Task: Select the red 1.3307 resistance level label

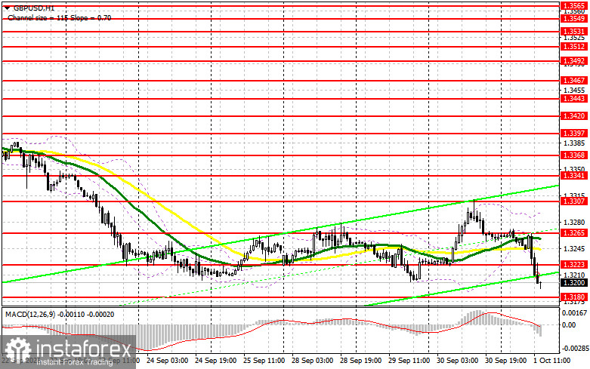Action: [x=573, y=201]
